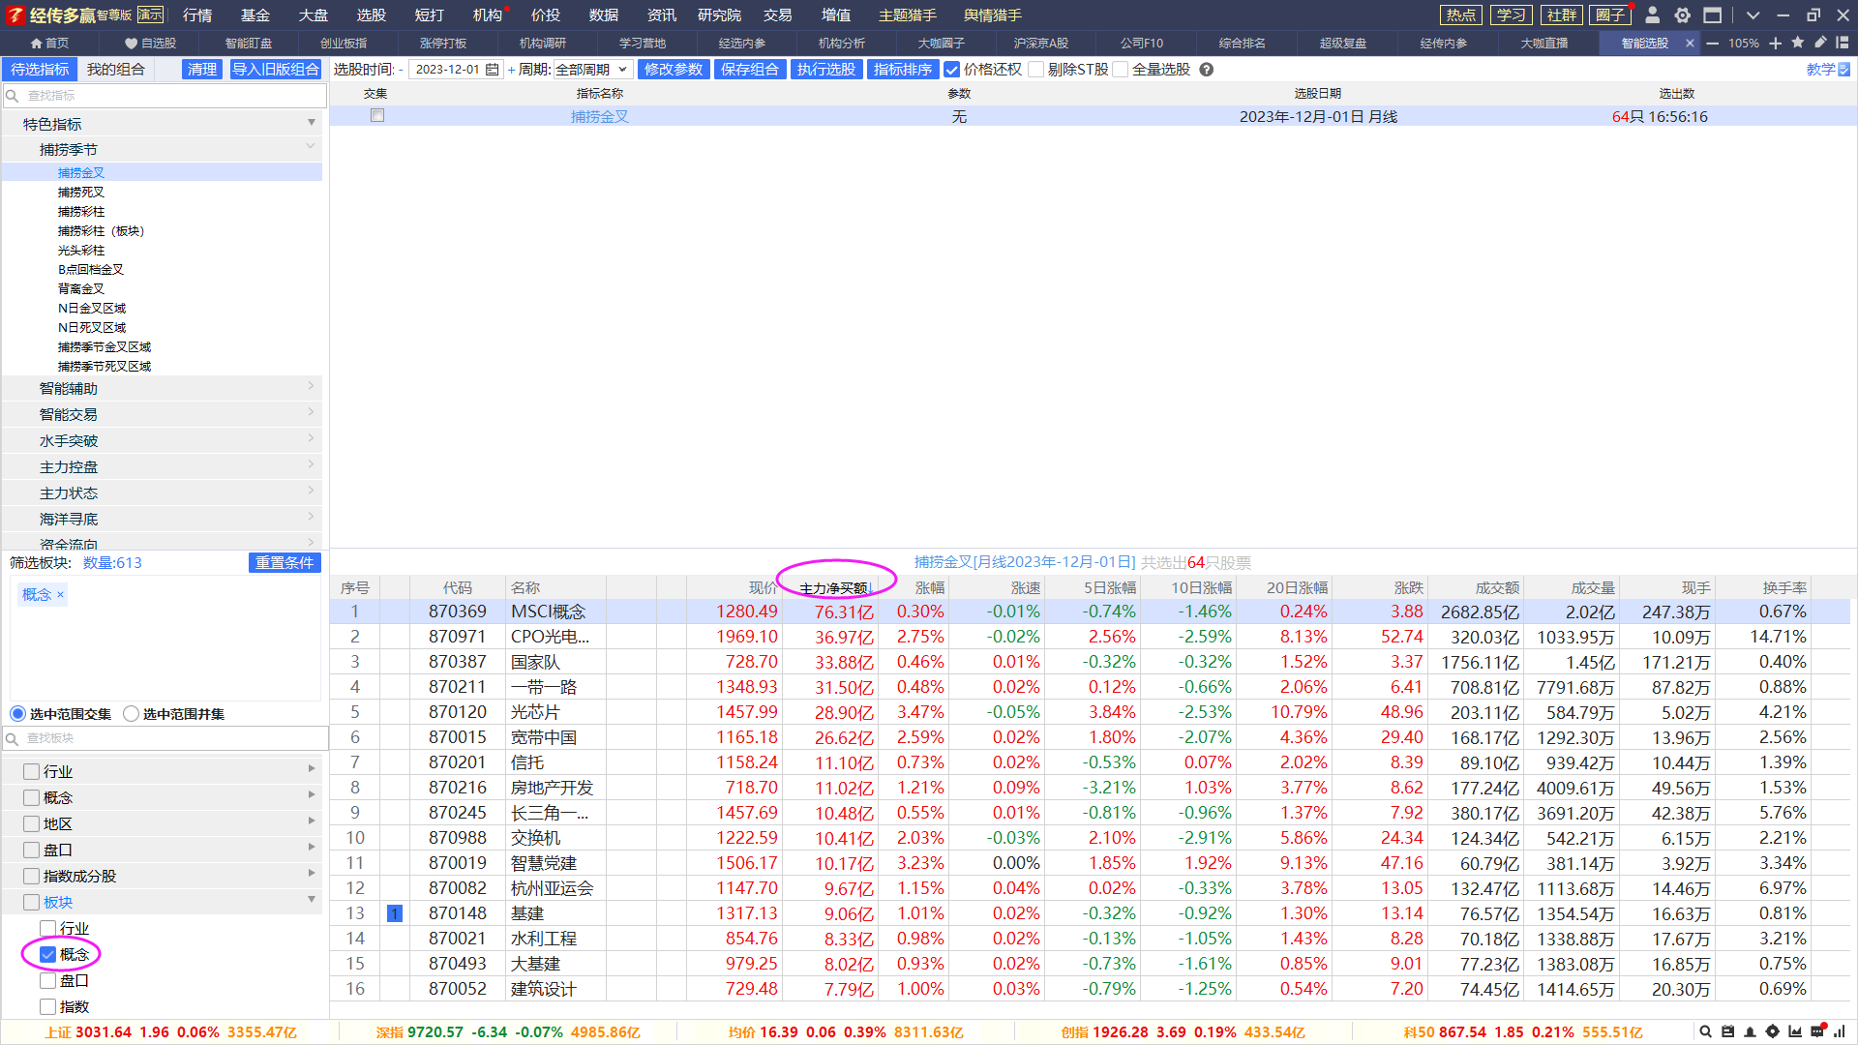The image size is (1858, 1045).
Task: Check the 指数 box under 板块
Action: [x=47, y=1006]
